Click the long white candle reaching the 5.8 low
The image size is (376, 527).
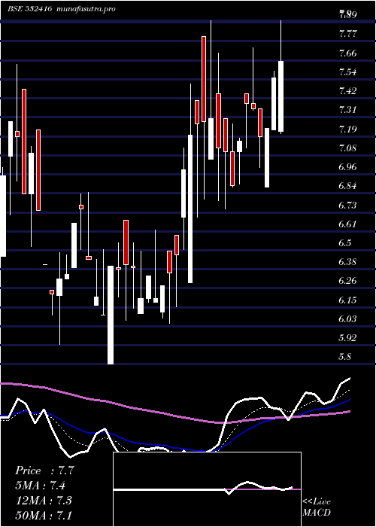111,315
